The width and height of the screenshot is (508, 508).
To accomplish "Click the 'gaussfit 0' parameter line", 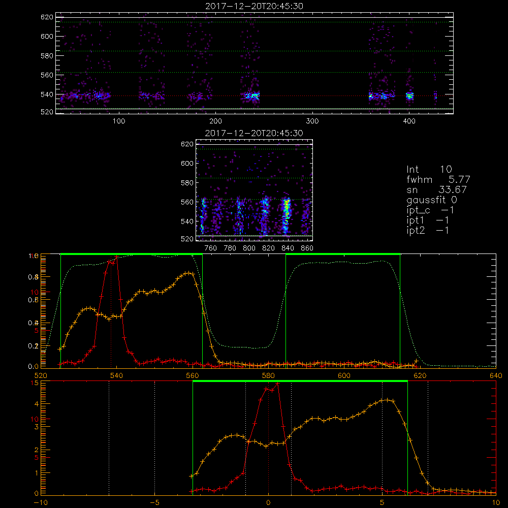I will point(432,200).
